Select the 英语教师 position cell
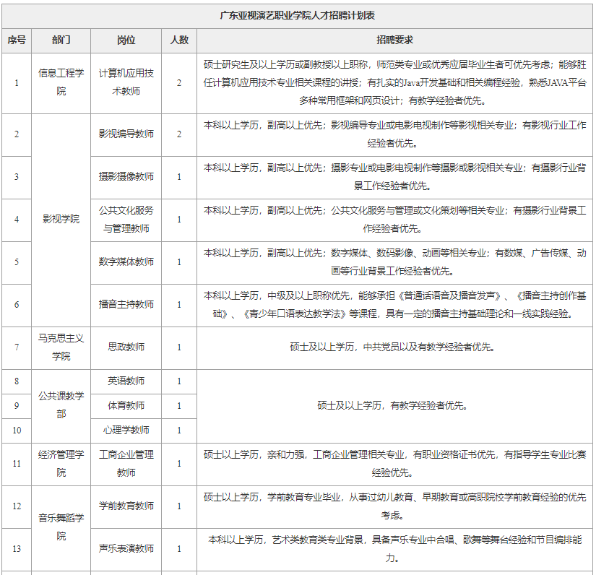 point(126,381)
